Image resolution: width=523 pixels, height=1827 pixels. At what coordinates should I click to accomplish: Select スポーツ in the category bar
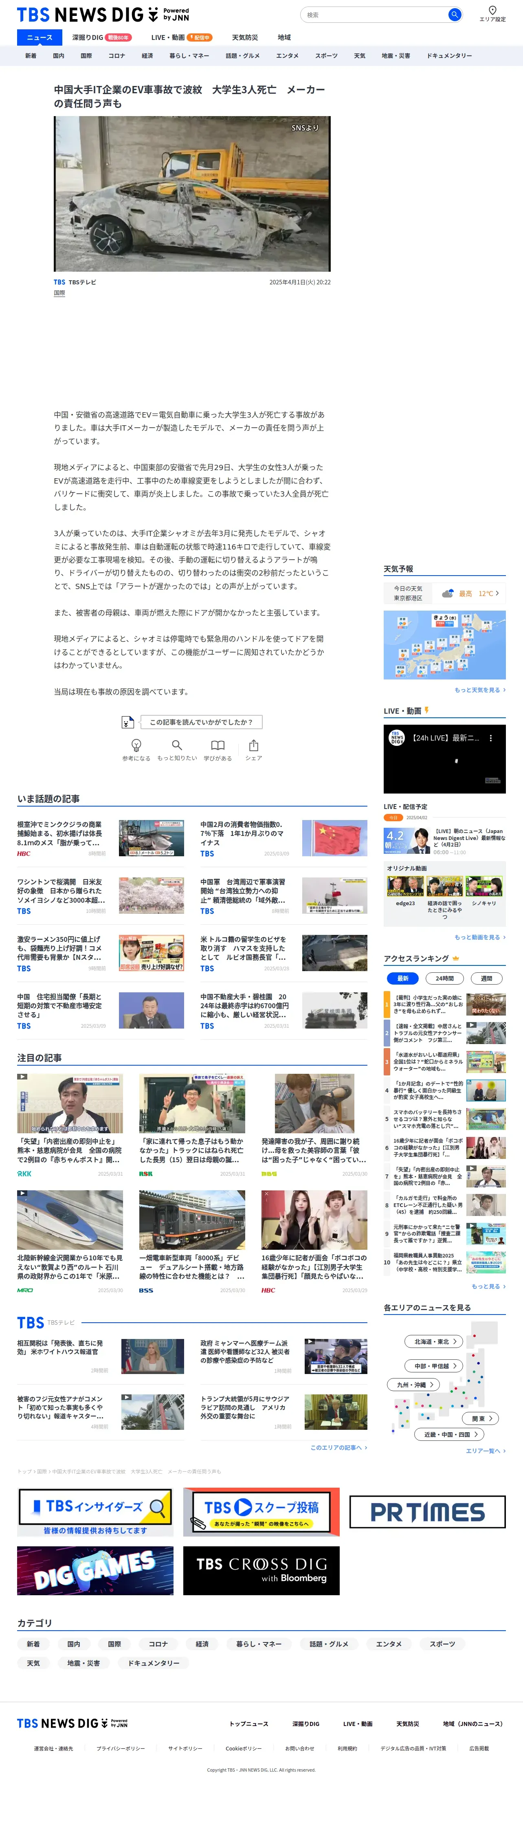[326, 55]
